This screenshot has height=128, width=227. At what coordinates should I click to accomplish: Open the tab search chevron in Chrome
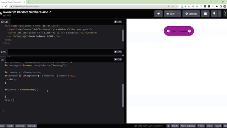211,2
